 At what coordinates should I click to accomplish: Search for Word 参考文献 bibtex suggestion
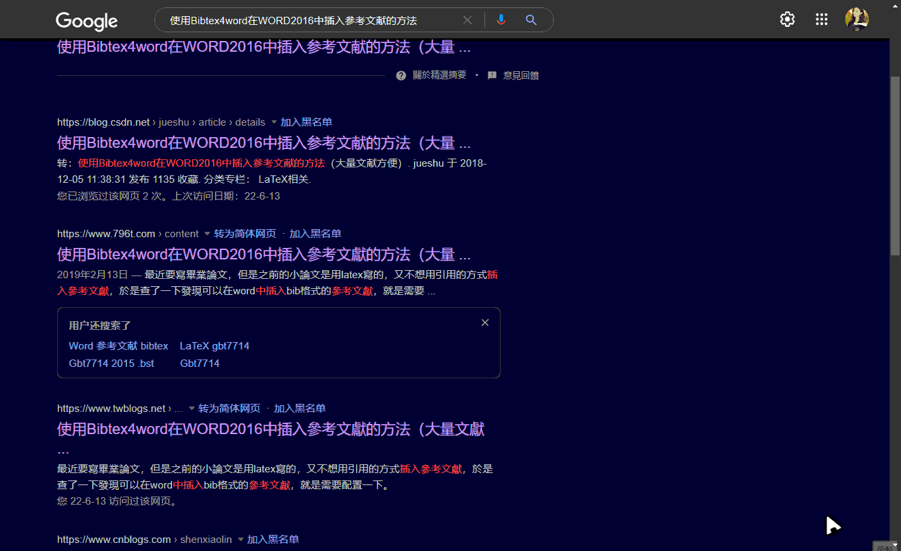pos(119,346)
